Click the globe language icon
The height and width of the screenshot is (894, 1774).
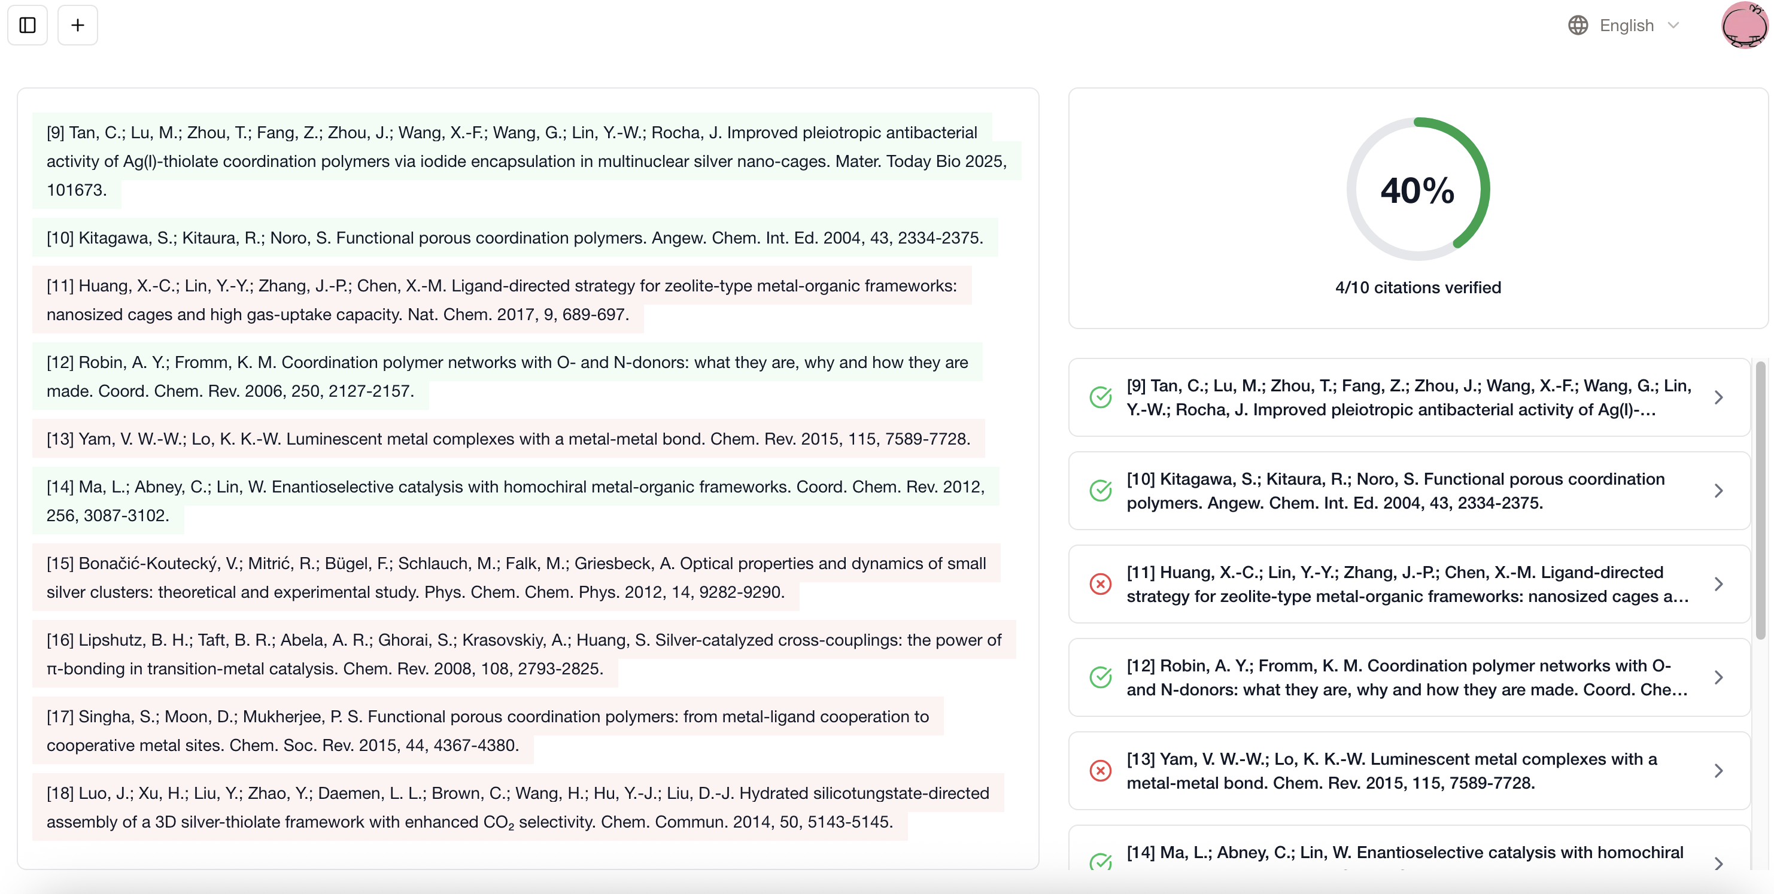tap(1578, 26)
